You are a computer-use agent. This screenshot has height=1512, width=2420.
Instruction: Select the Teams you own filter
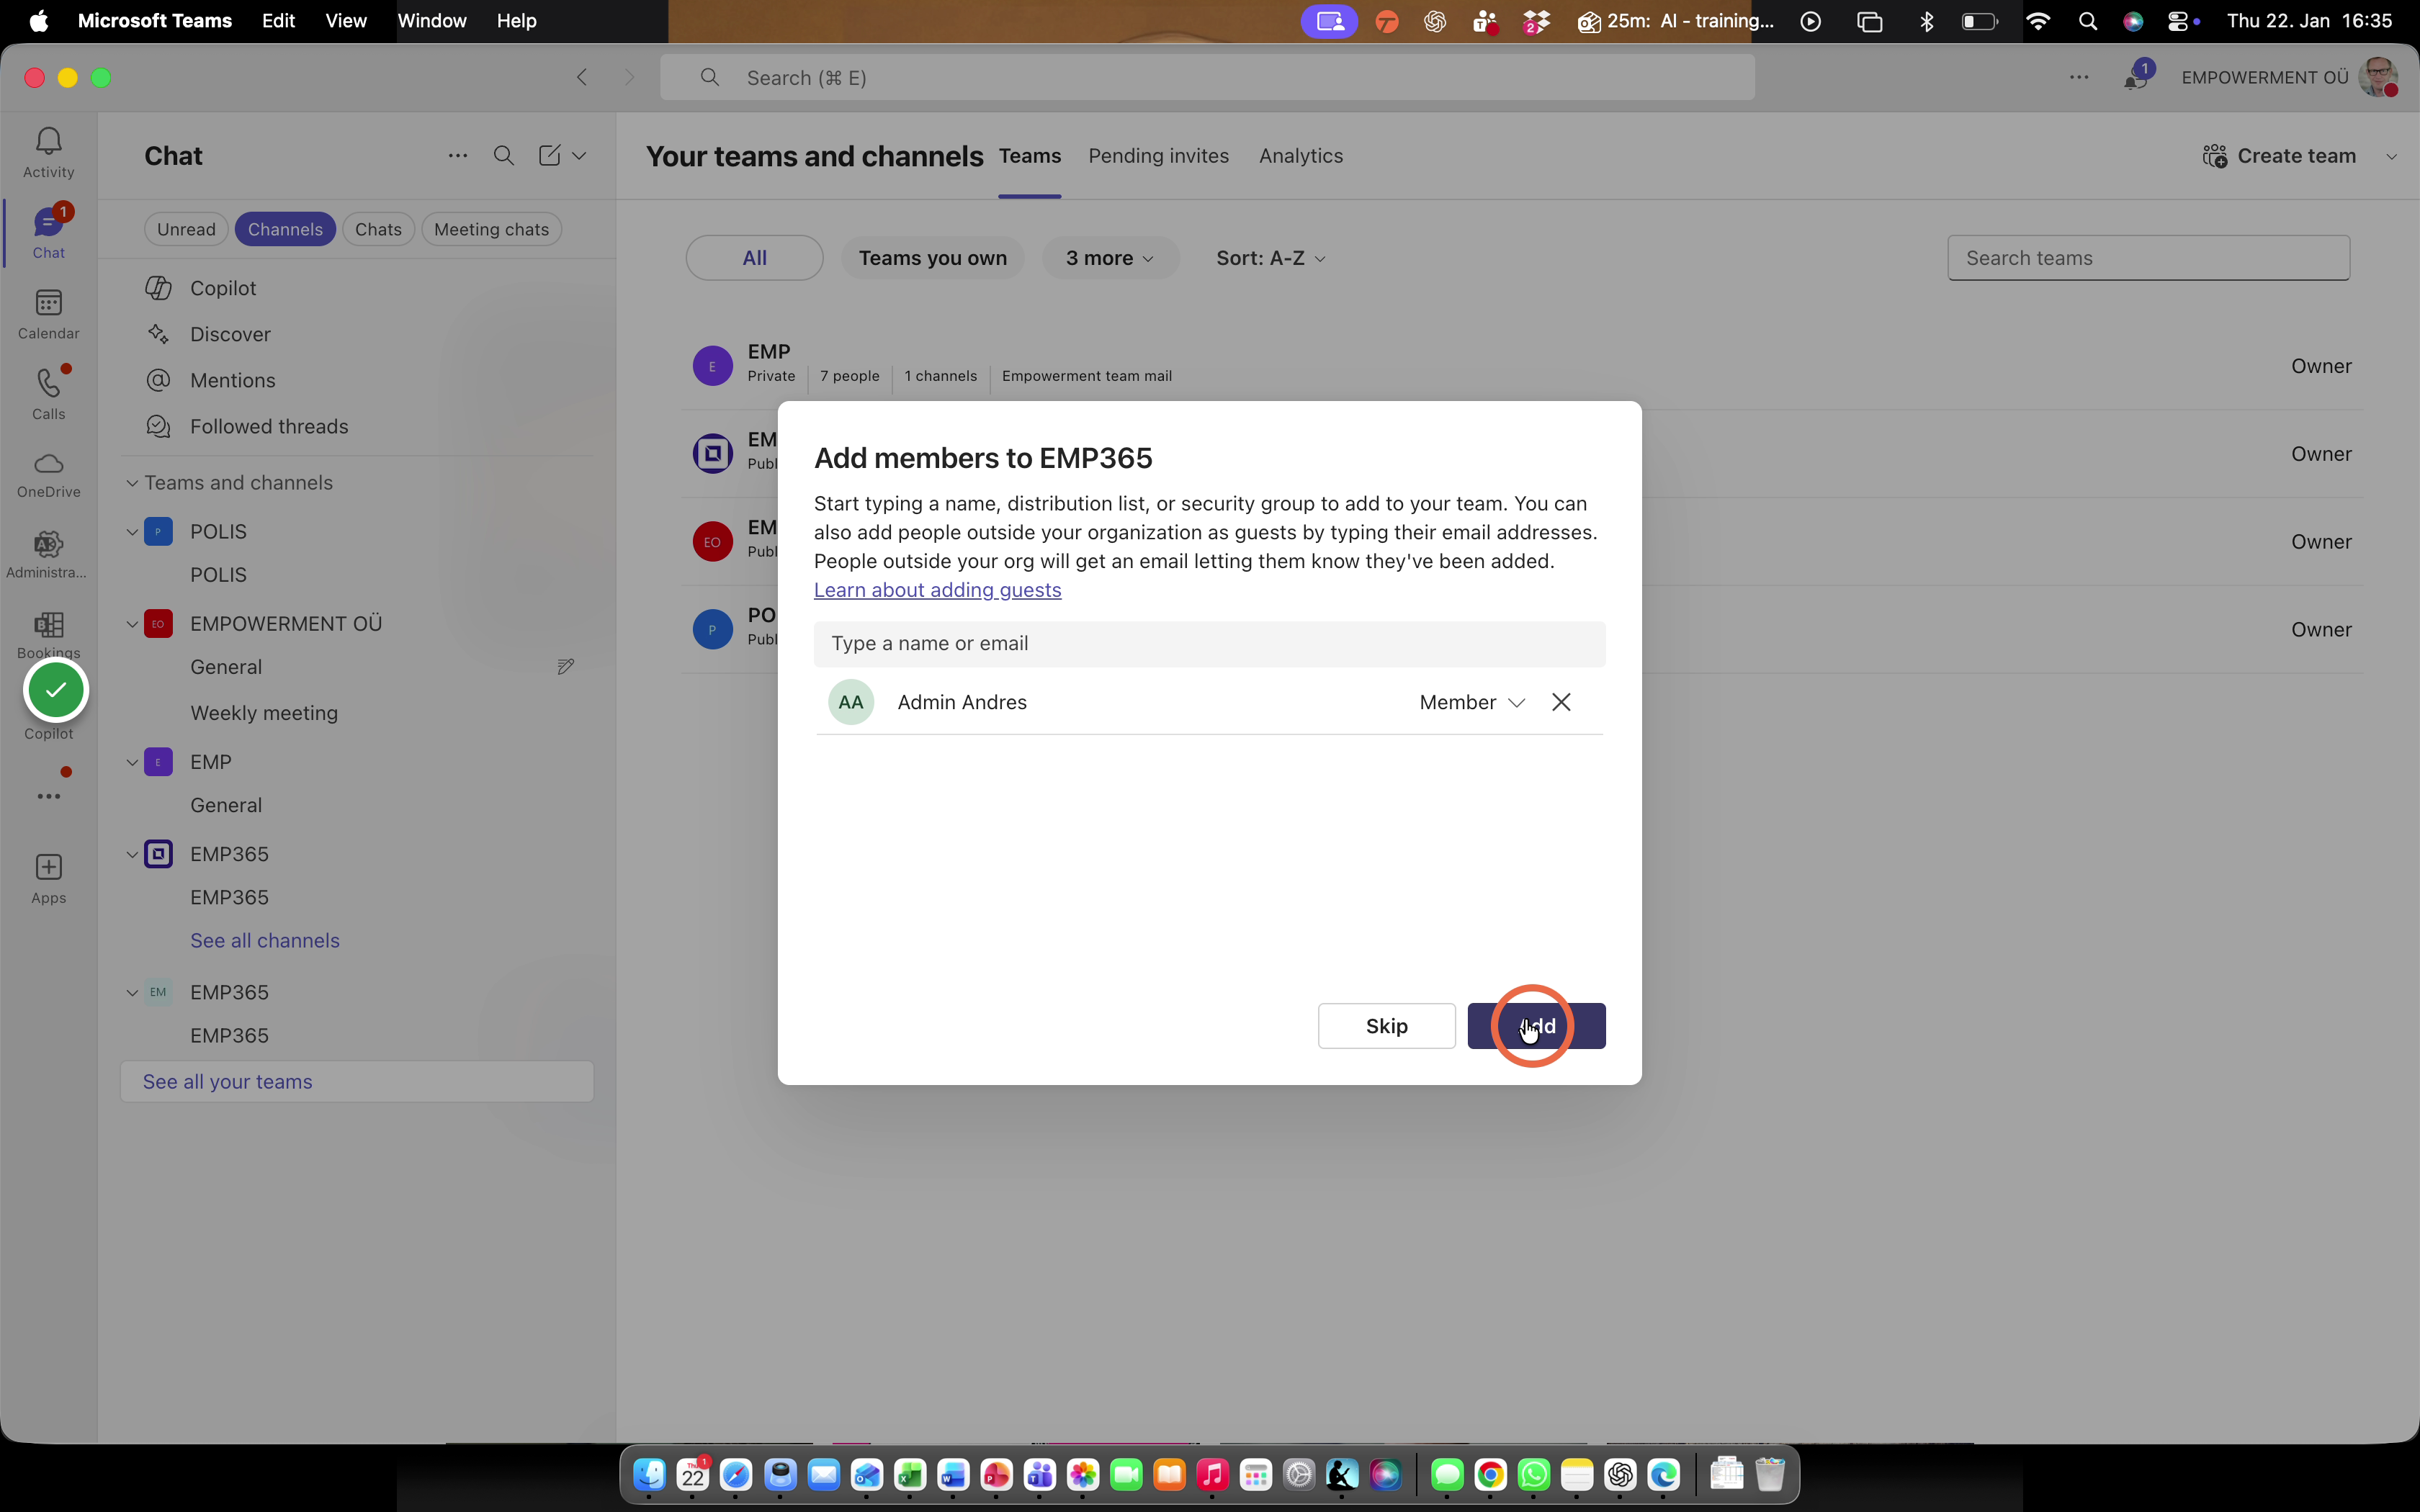(932, 258)
